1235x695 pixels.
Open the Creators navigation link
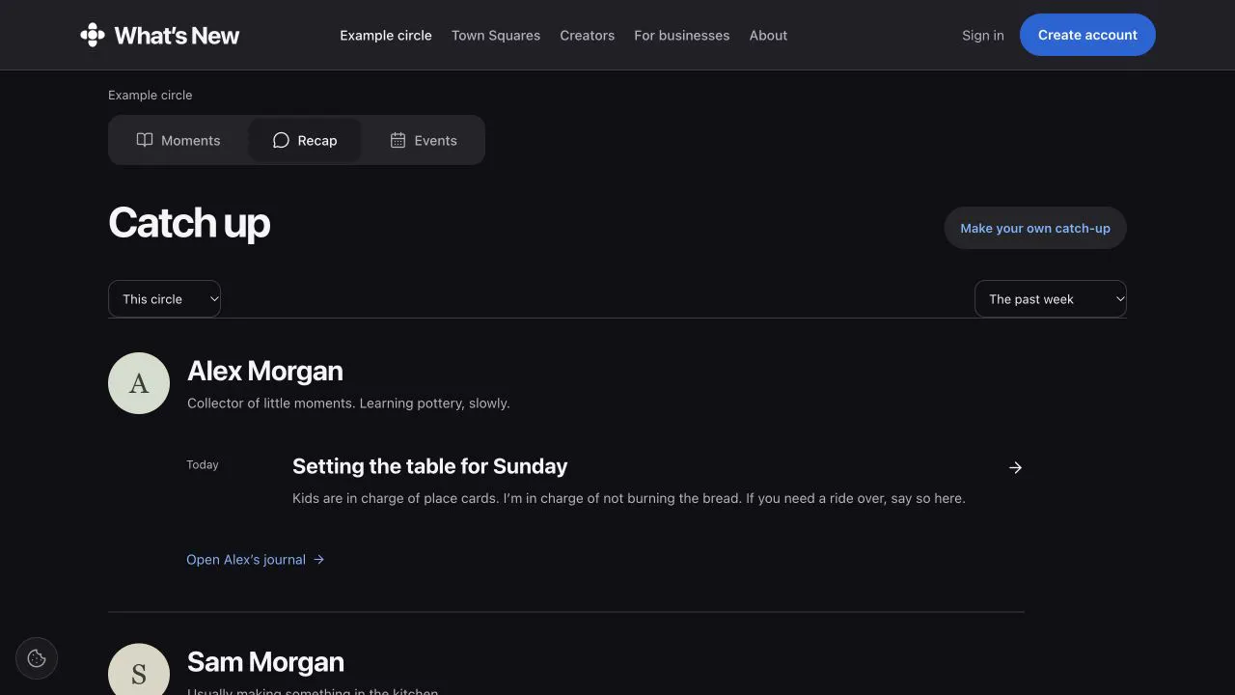tap(587, 35)
